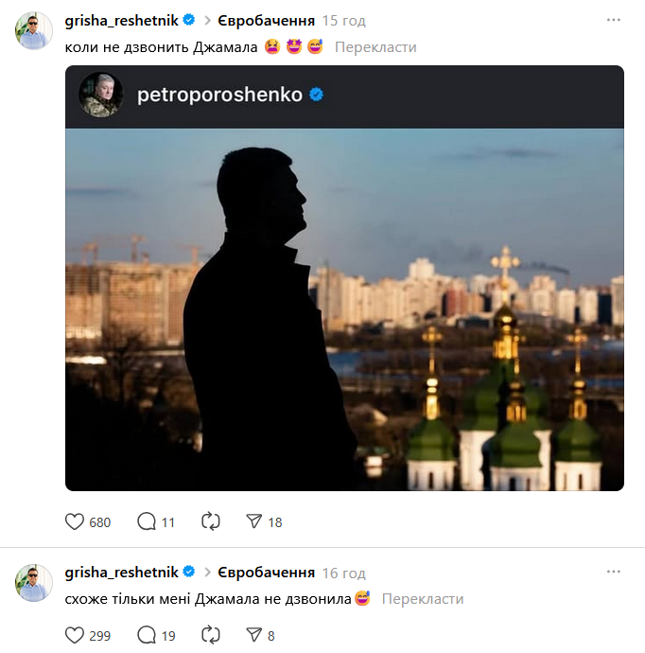The image size is (645, 653).
Task: Translate the second post using Перекласти
Action: (423, 599)
